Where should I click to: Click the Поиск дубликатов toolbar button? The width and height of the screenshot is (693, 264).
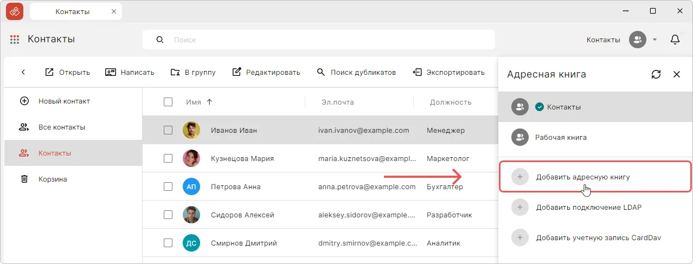click(x=356, y=72)
